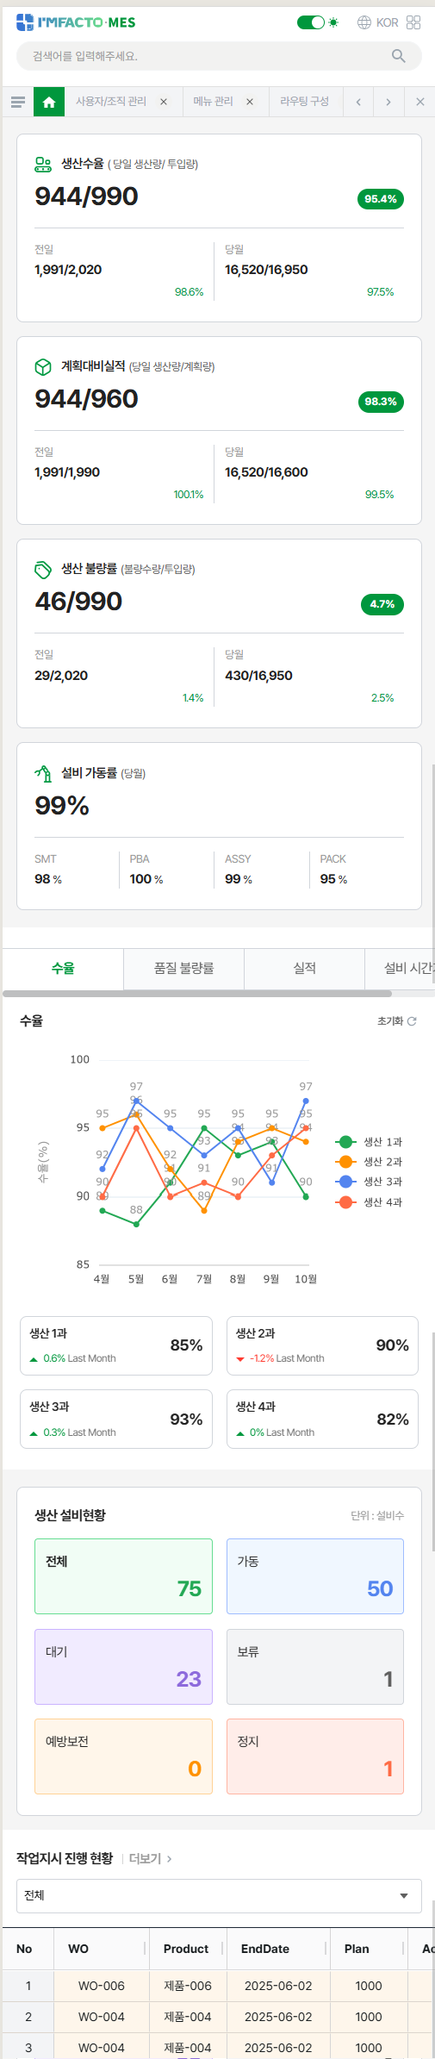Open the apps grid icon
The width and height of the screenshot is (435, 2059).
point(413,22)
